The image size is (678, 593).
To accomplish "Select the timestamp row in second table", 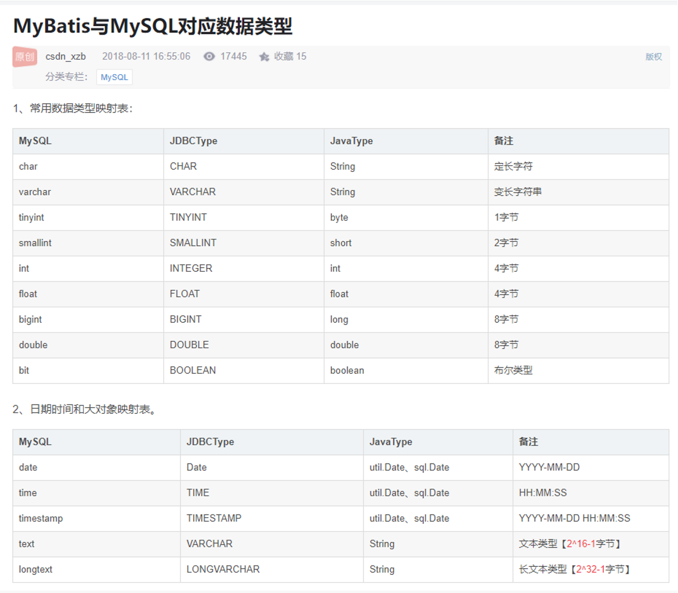I will pos(41,518).
